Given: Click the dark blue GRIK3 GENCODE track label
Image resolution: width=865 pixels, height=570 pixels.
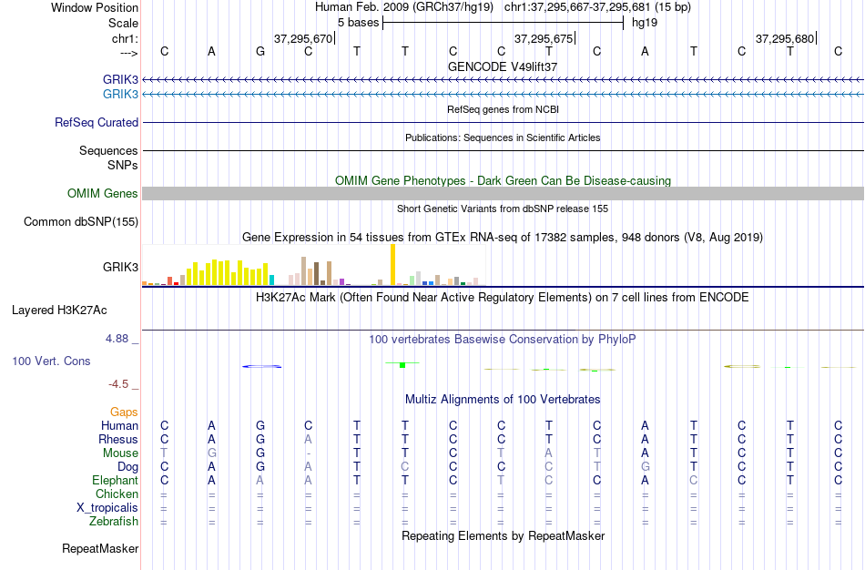Looking at the screenshot, I should pyautogui.click(x=120, y=79).
